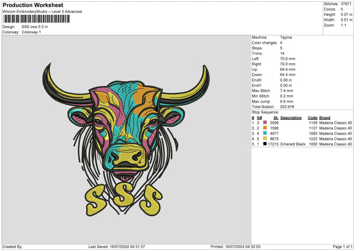This screenshot has width=355, height=251.
Task: Click the Left value '70.0 mm'
Action: pyautogui.click(x=288, y=59)
